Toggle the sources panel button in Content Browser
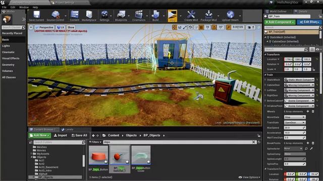Screen dimensions: 323x181 coord(31,142)
